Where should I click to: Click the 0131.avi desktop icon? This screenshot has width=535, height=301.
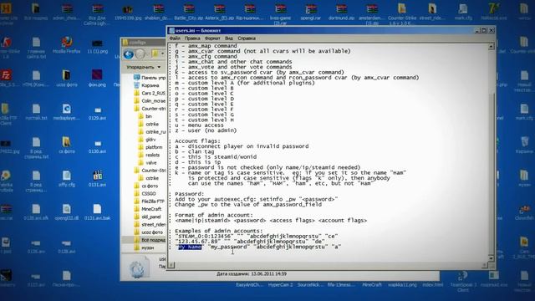(x=97, y=179)
